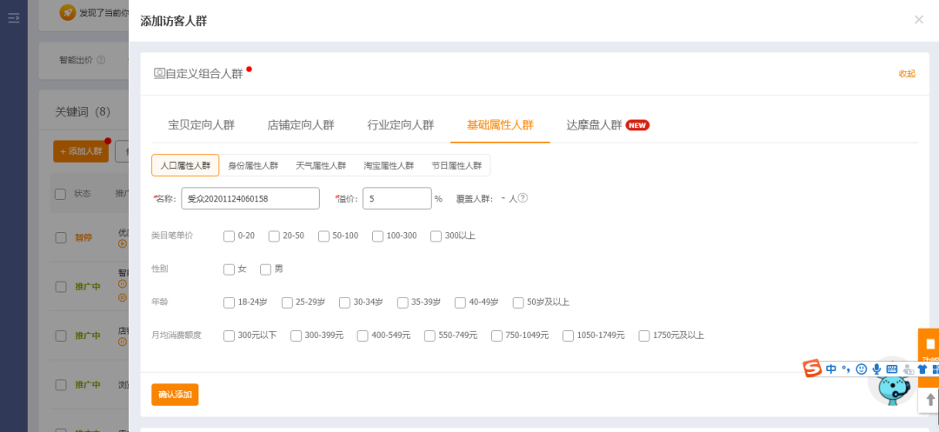Viewport: 939px width, 432px height.
Task: Tick the select-all checkbox beside 状态 header
Action: [x=61, y=194]
